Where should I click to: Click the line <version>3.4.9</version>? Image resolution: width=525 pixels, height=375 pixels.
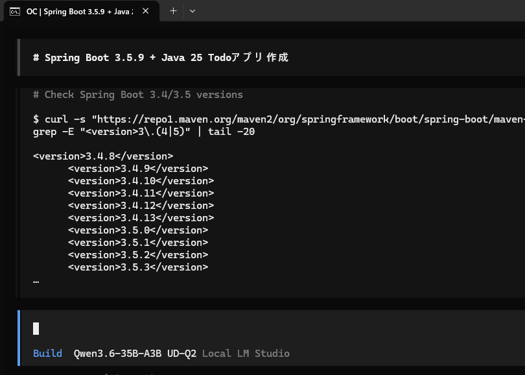pos(138,169)
